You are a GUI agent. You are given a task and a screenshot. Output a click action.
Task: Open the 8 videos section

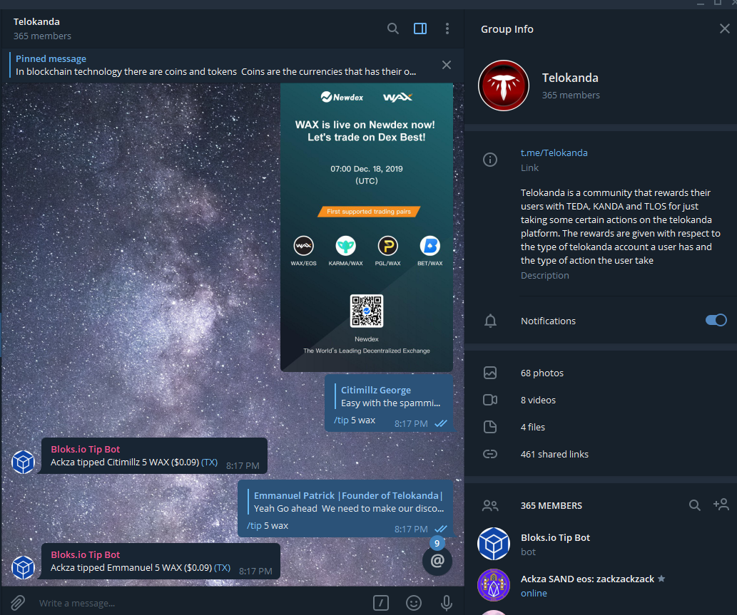[600, 400]
